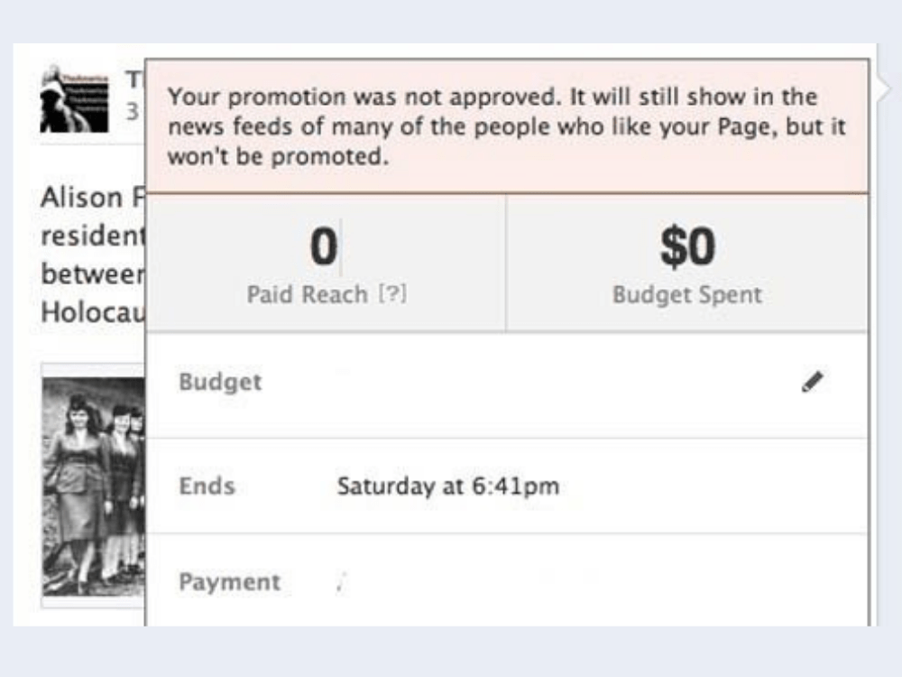This screenshot has height=677, width=902.
Task: Click the empty Budget value field
Action: tap(541, 383)
